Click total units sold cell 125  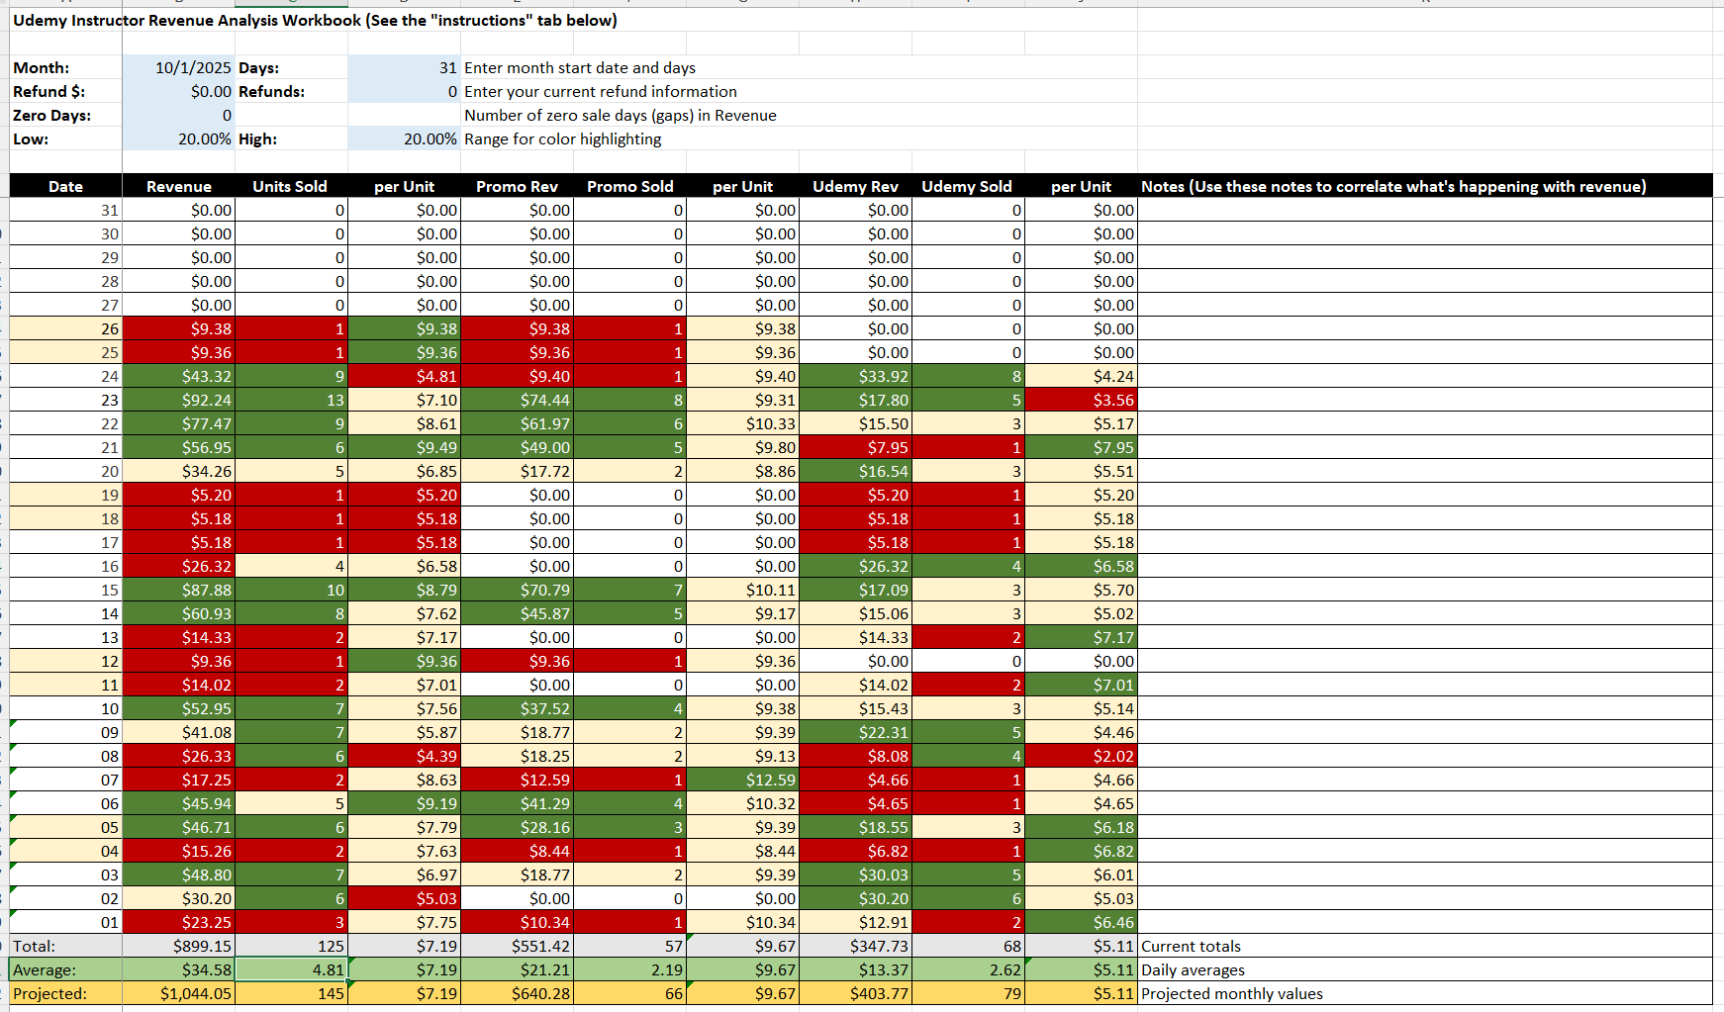291,946
